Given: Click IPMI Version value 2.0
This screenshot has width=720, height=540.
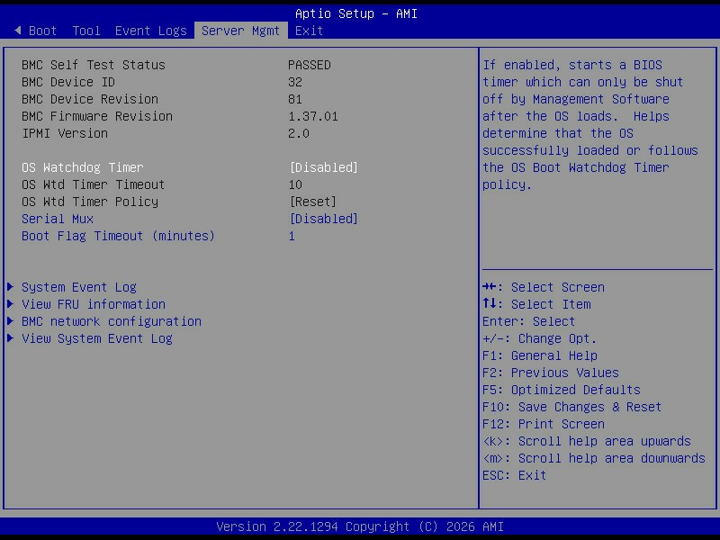Looking at the screenshot, I should pyautogui.click(x=299, y=133).
